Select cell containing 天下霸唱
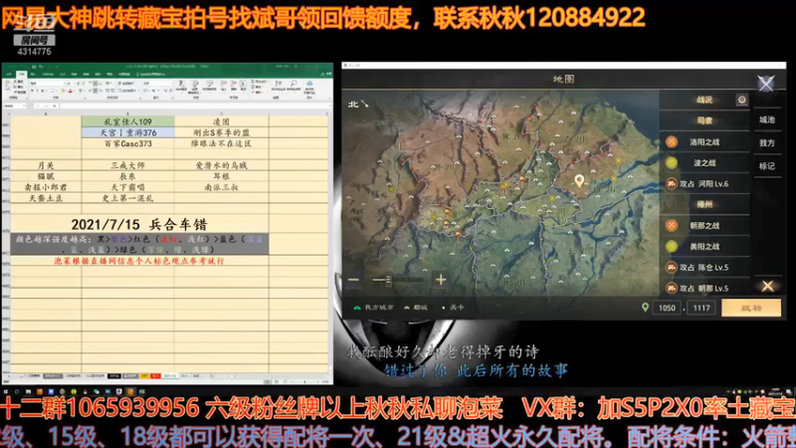The width and height of the screenshot is (796, 448). (x=128, y=187)
